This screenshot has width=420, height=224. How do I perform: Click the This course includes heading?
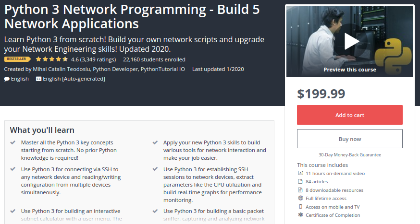tap(322, 165)
